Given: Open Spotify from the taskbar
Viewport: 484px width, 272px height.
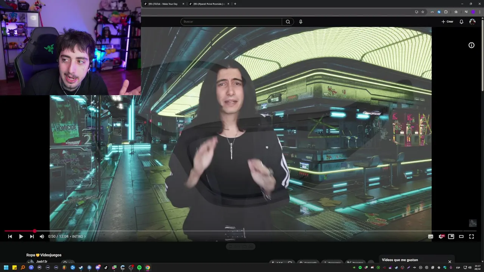Looking at the screenshot, I should coord(139,267).
